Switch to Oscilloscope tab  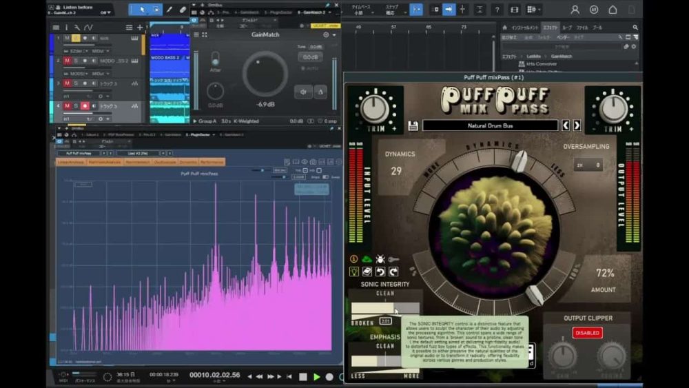point(165,162)
